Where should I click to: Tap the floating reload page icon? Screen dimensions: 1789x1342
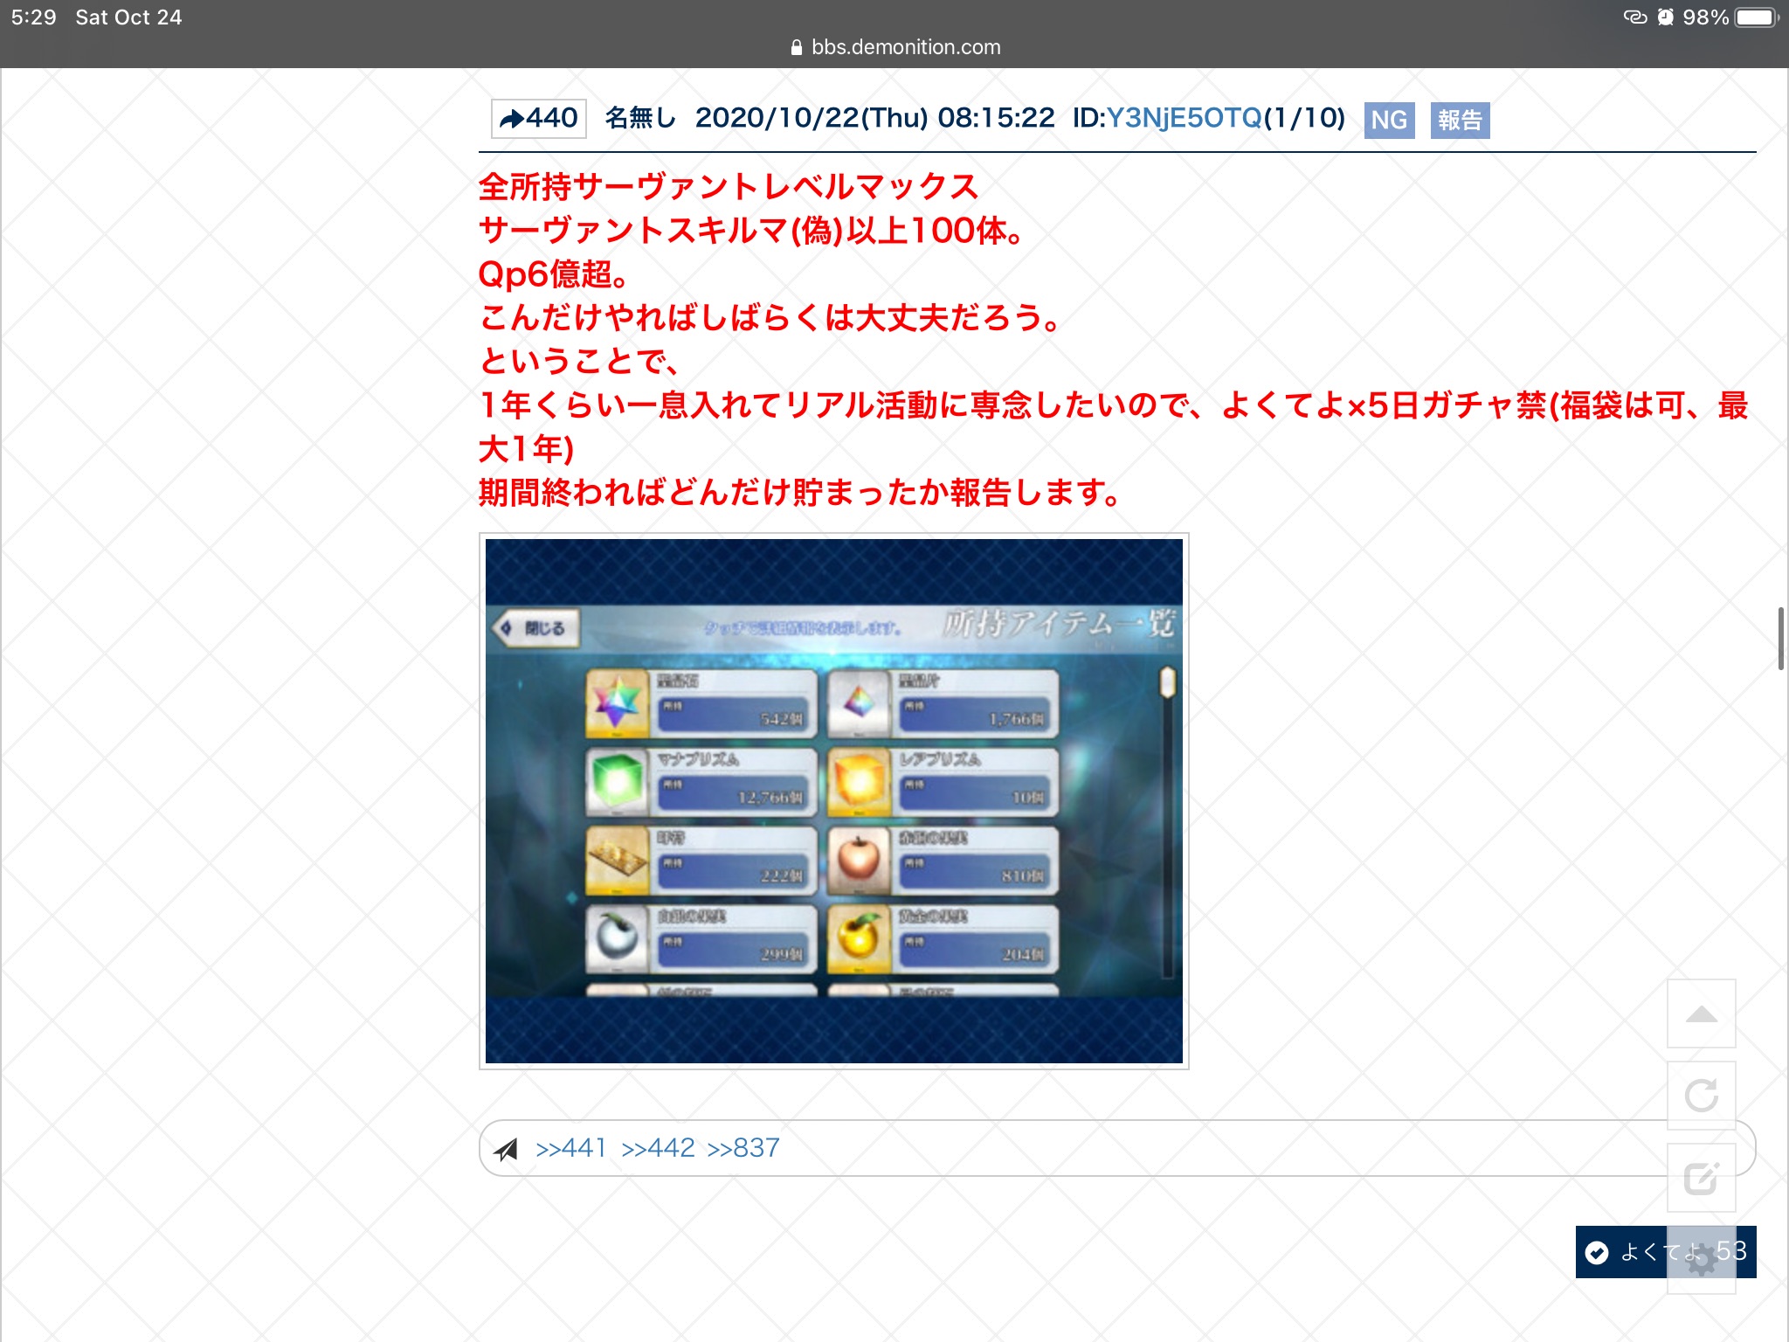click(x=1701, y=1096)
